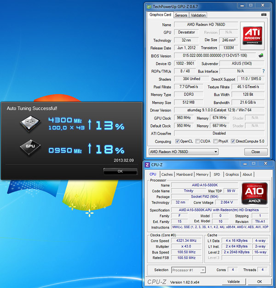Screen dimensions: 276x288
Task: Click the GPU chip icon in Auto Tuning
Action: coord(30,147)
